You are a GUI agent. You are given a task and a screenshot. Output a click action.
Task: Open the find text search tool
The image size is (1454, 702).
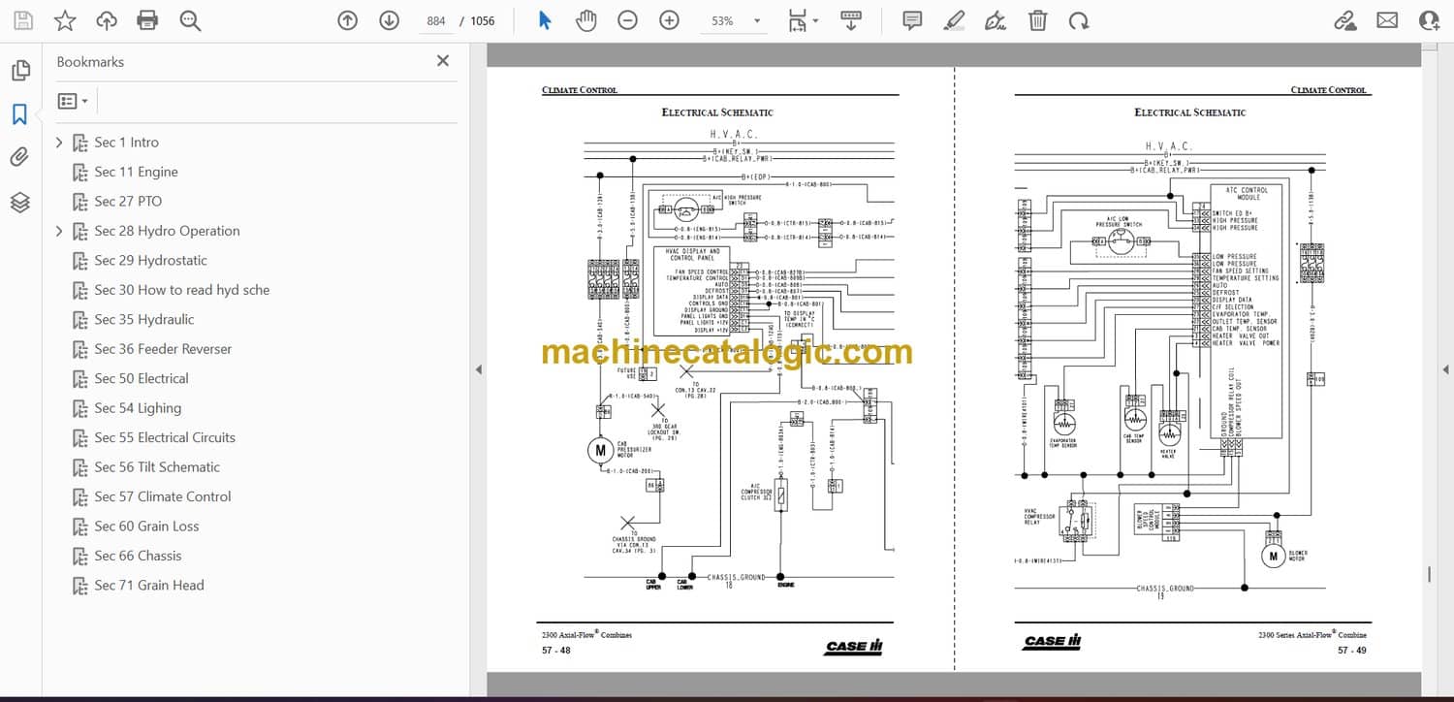pos(190,20)
